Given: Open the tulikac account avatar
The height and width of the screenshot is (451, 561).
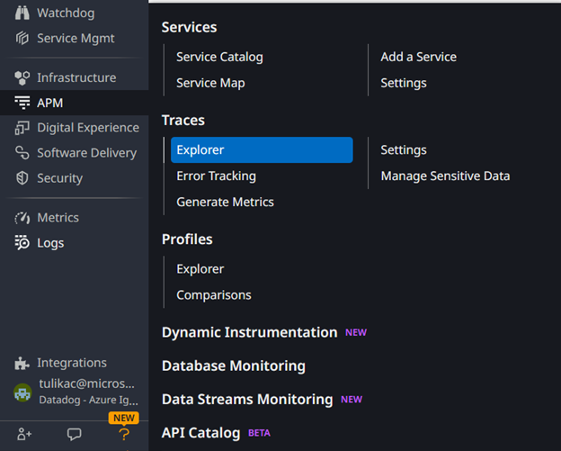Looking at the screenshot, I should pos(22,392).
